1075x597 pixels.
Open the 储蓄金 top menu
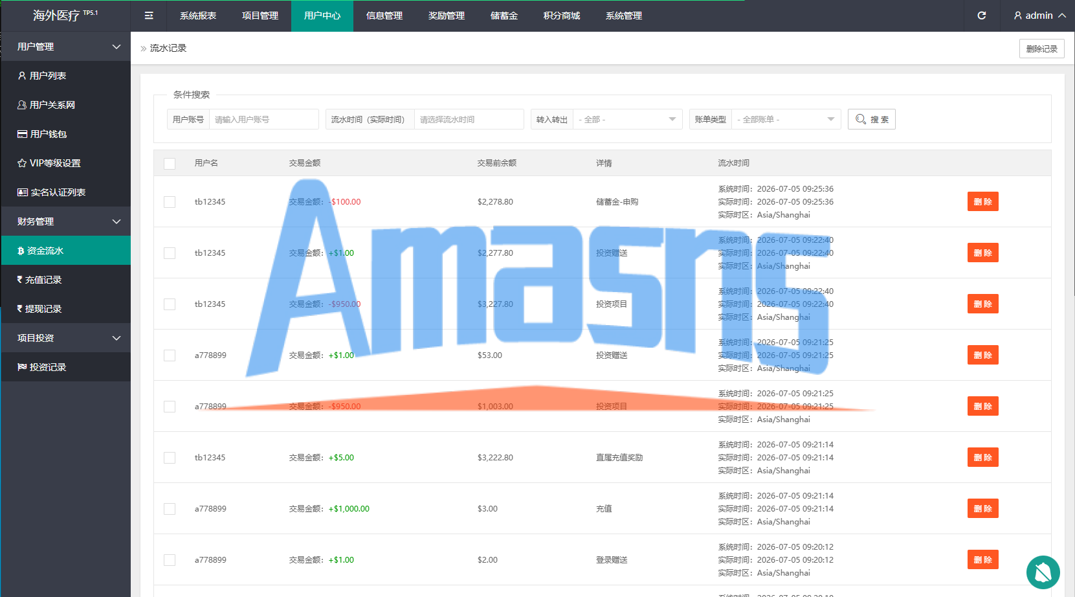[504, 16]
